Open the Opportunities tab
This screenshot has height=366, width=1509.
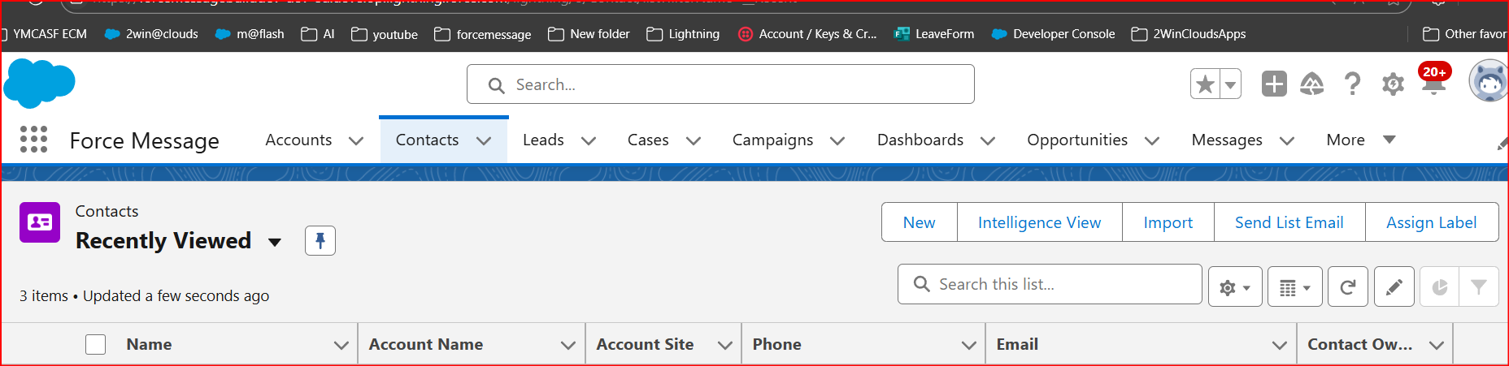pyautogui.click(x=1076, y=140)
